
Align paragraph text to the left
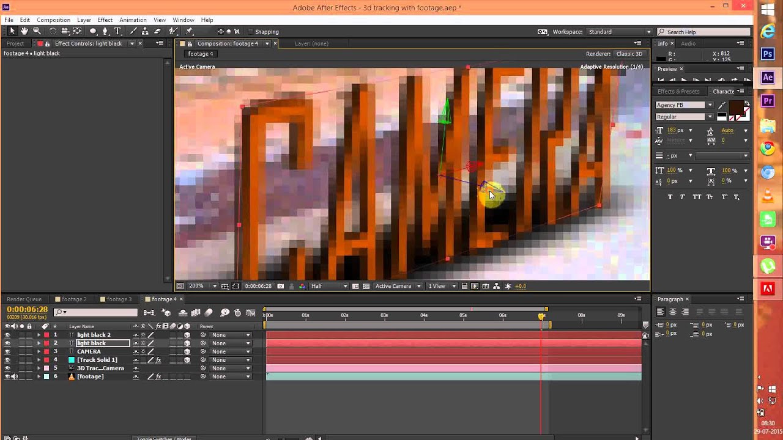tap(660, 312)
